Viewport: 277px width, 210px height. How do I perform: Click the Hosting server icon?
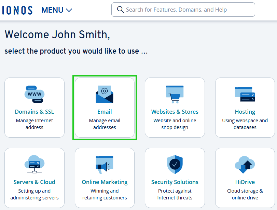(x=245, y=94)
